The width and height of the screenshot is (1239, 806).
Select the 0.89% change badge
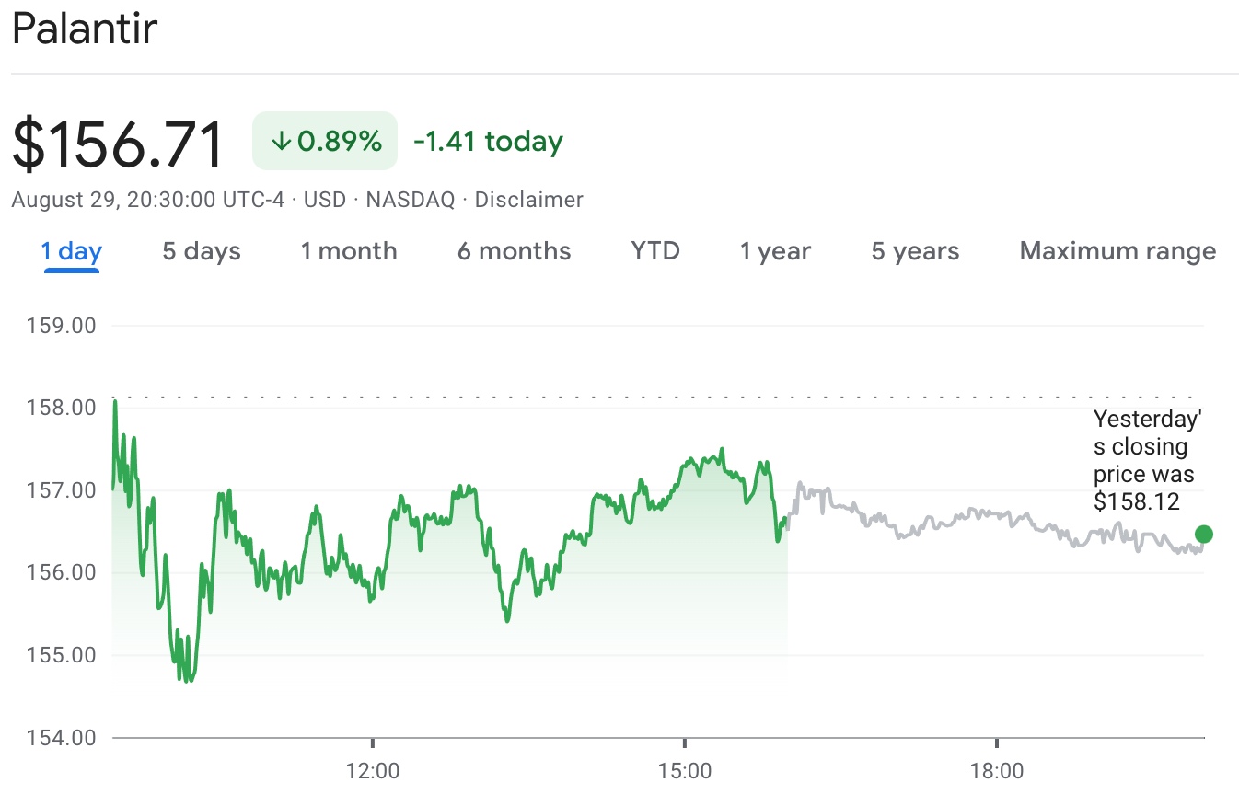[324, 141]
